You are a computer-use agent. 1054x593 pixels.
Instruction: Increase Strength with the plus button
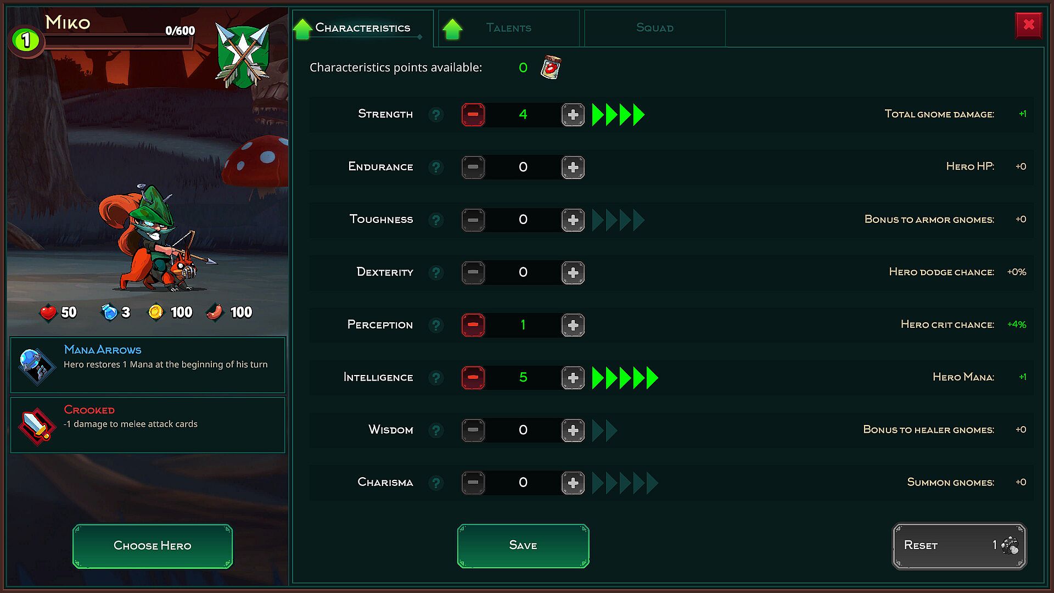(573, 115)
